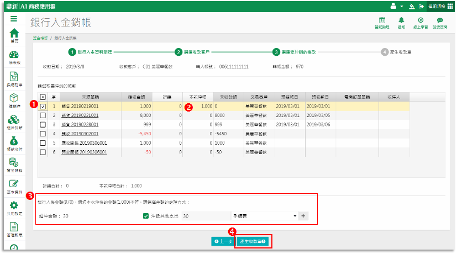Go to wizard step 2 indicator
Image resolution: width=457 pixels, height=254 pixels.
pyautogui.click(x=178, y=52)
